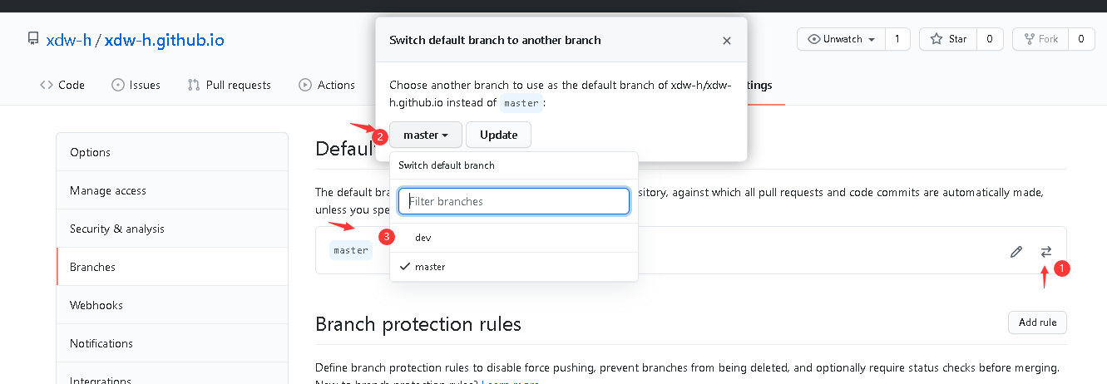Open the Issues tab
Screen dimensions: 1107x384
(136, 85)
